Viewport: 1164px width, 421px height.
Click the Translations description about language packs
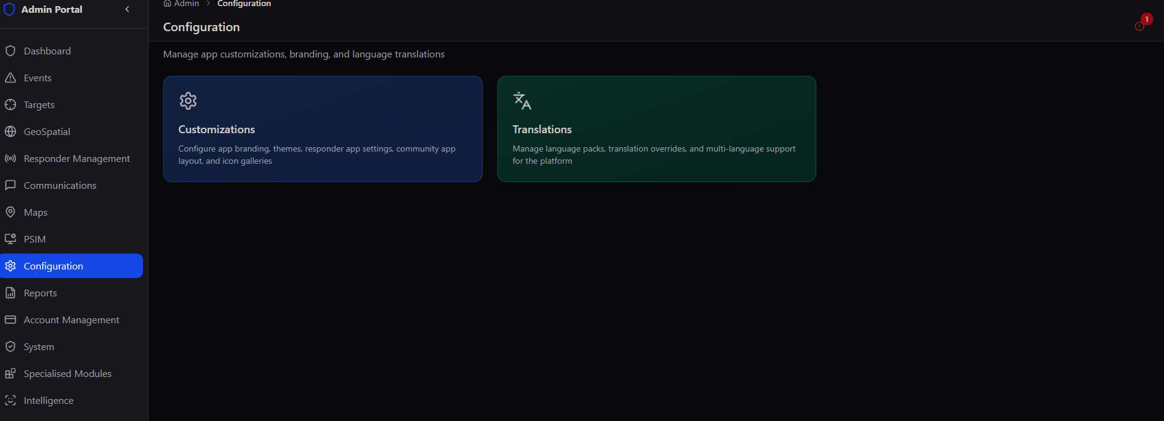[654, 155]
